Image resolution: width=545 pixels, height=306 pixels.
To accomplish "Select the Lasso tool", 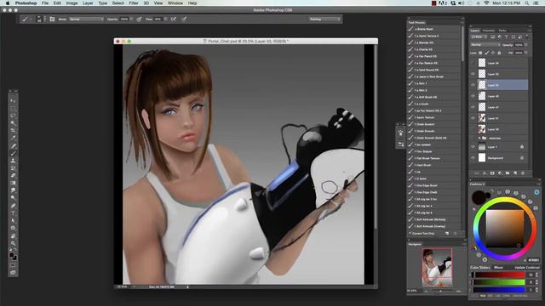I will click(x=13, y=116).
